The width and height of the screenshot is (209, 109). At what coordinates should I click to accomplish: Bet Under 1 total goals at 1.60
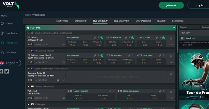click(159, 43)
